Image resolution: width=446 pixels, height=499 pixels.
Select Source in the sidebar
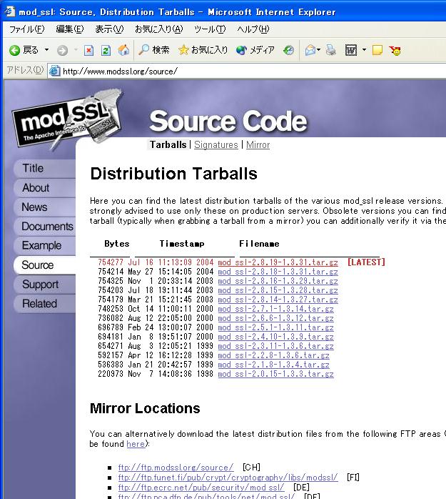(44, 265)
